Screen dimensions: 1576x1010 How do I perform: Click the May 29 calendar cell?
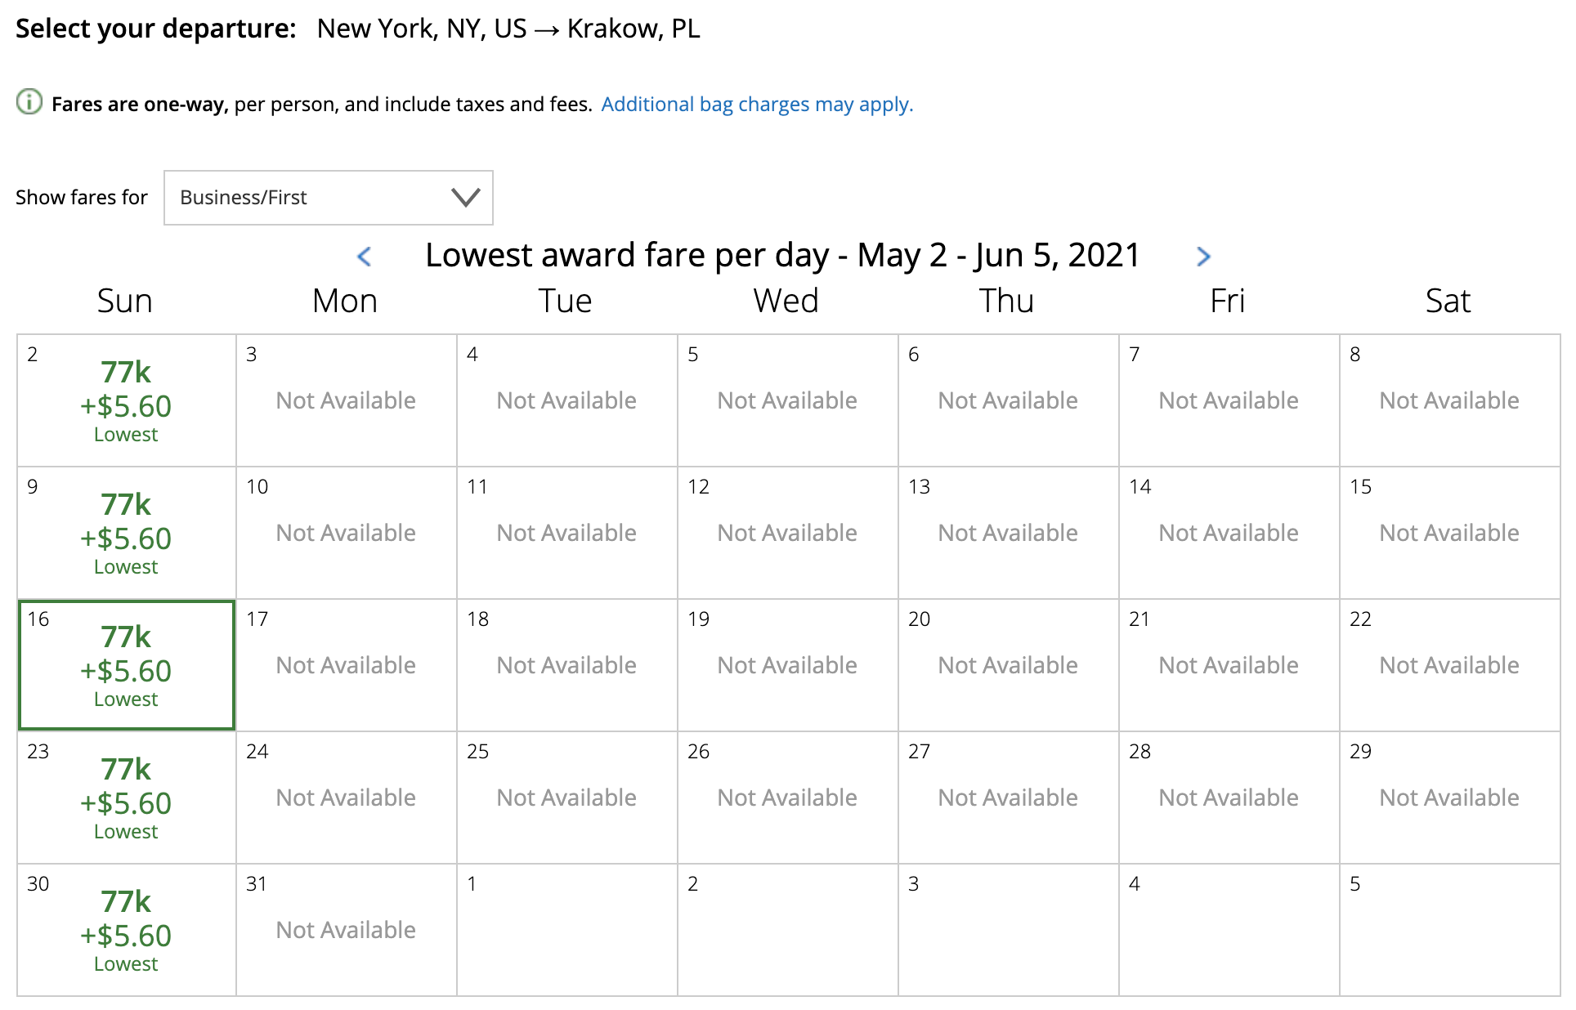click(x=1450, y=798)
